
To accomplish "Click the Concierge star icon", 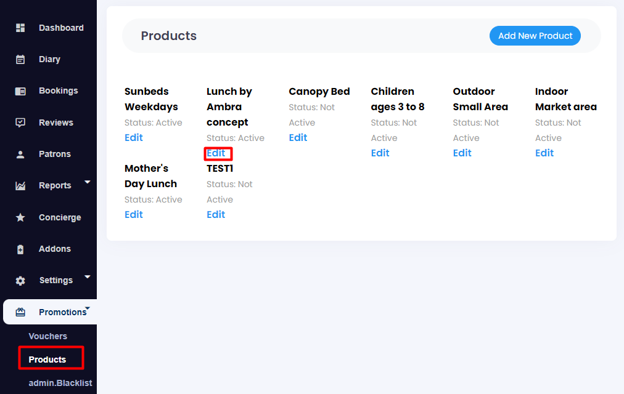I will tap(20, 217).
